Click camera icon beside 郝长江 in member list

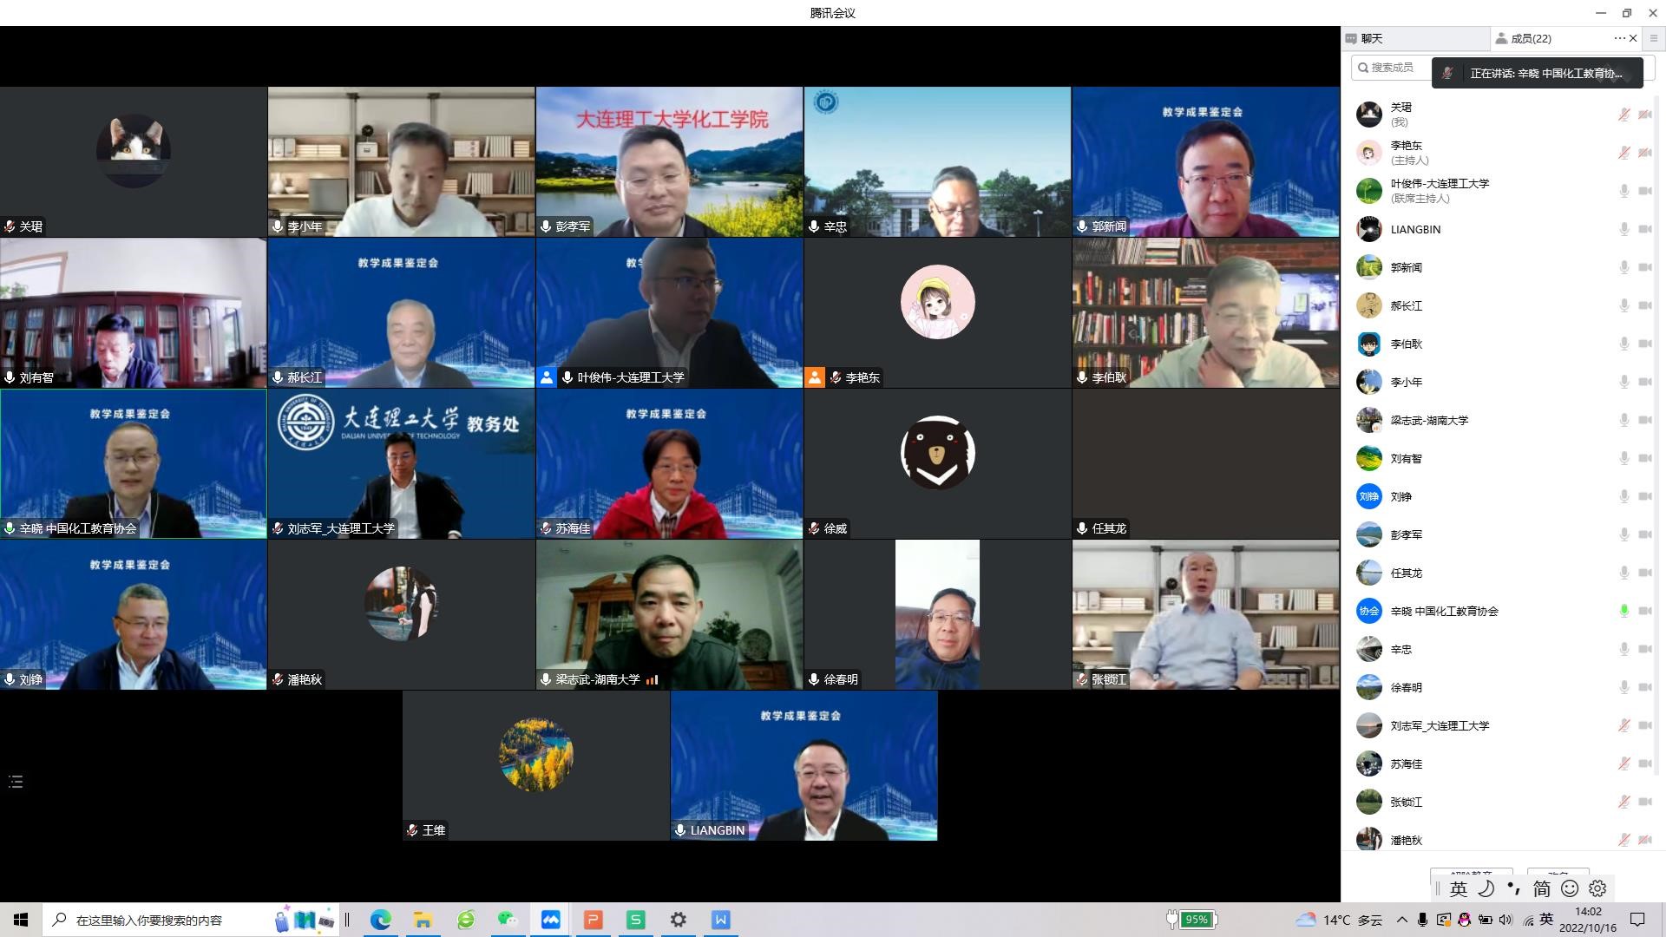1645,305
